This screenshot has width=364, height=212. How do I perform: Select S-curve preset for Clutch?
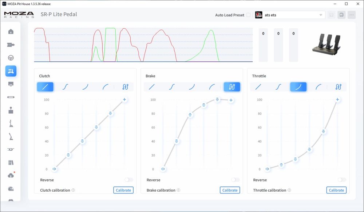(66, 87)
